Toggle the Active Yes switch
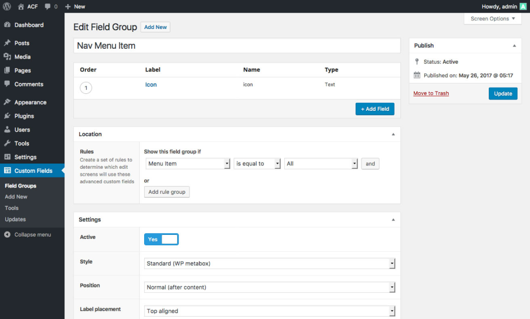The image size is (530, 319). 161,239
